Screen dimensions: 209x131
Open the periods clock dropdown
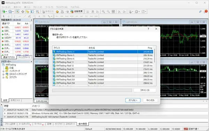[x=137, y=12]
